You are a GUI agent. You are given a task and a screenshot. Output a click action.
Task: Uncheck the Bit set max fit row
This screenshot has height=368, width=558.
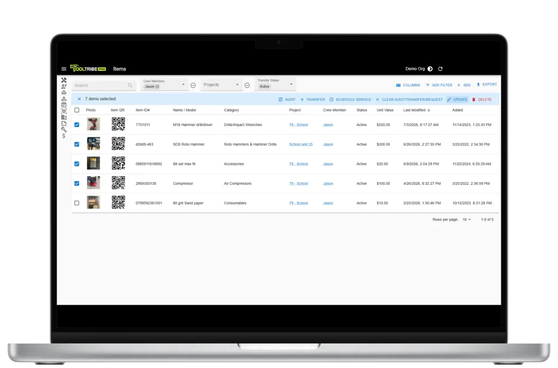[77, 164]
